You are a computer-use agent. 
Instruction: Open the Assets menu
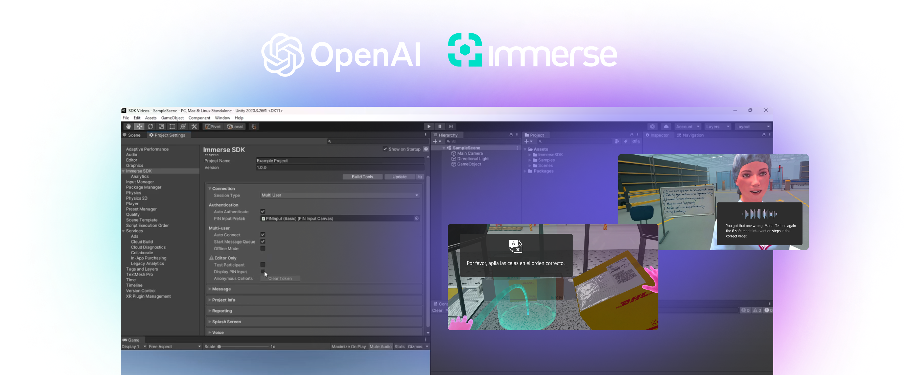(151, 118)
